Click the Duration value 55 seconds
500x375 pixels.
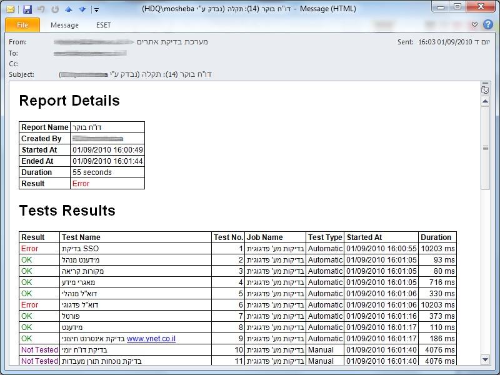click(92, 172)
